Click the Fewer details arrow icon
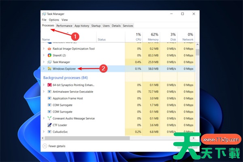 [45, 145]
